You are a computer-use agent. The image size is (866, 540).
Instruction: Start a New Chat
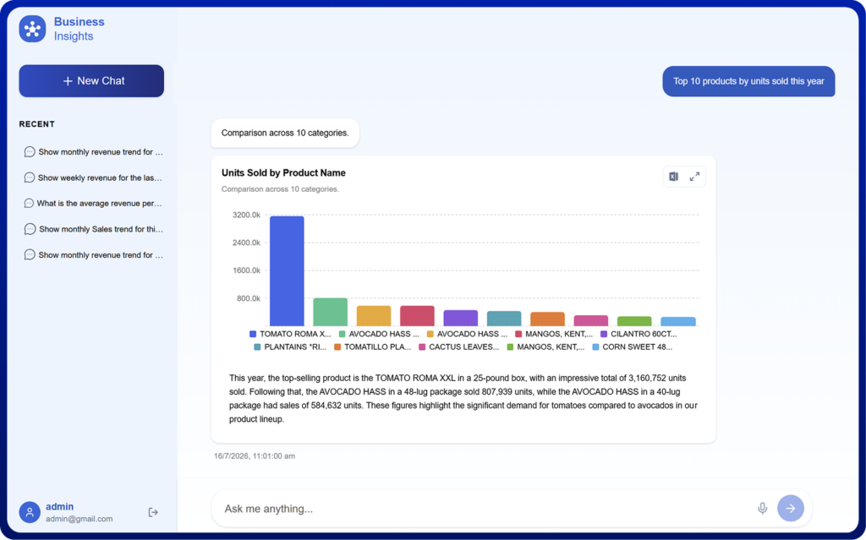(91, 80)
